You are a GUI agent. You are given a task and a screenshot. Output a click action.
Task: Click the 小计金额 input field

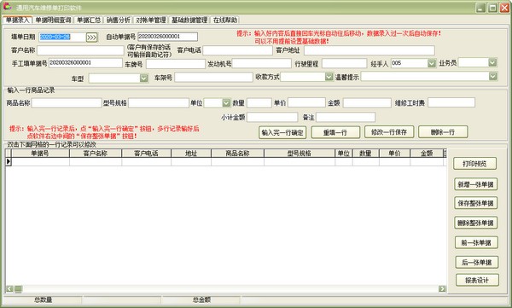(x=272, y=117)
